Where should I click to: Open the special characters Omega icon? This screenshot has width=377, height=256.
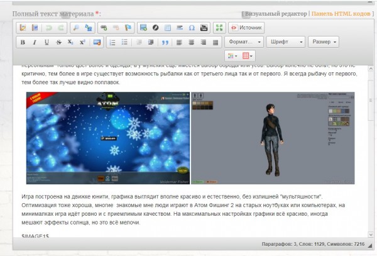pos(192,28)
